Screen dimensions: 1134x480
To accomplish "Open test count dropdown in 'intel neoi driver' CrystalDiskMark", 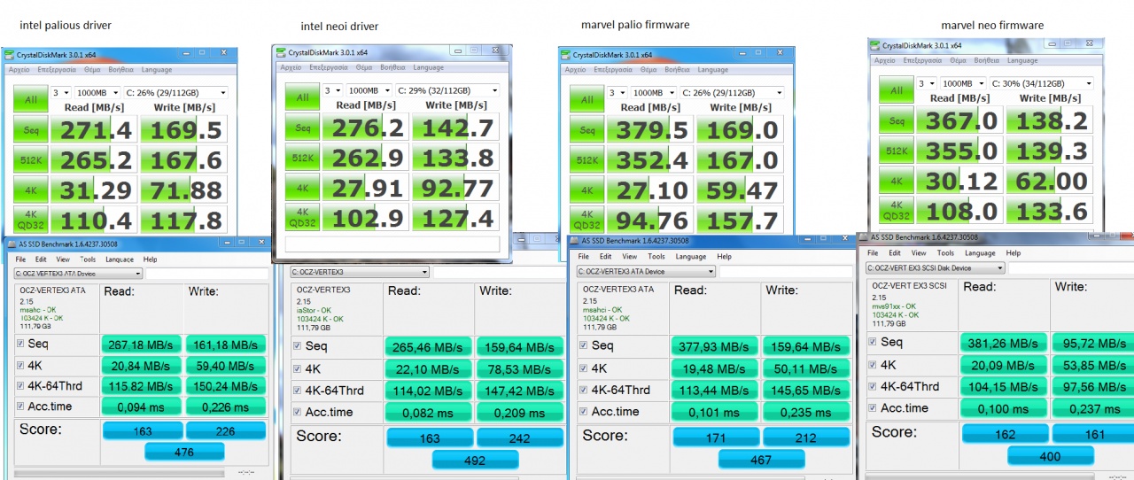I will (332, 90).
